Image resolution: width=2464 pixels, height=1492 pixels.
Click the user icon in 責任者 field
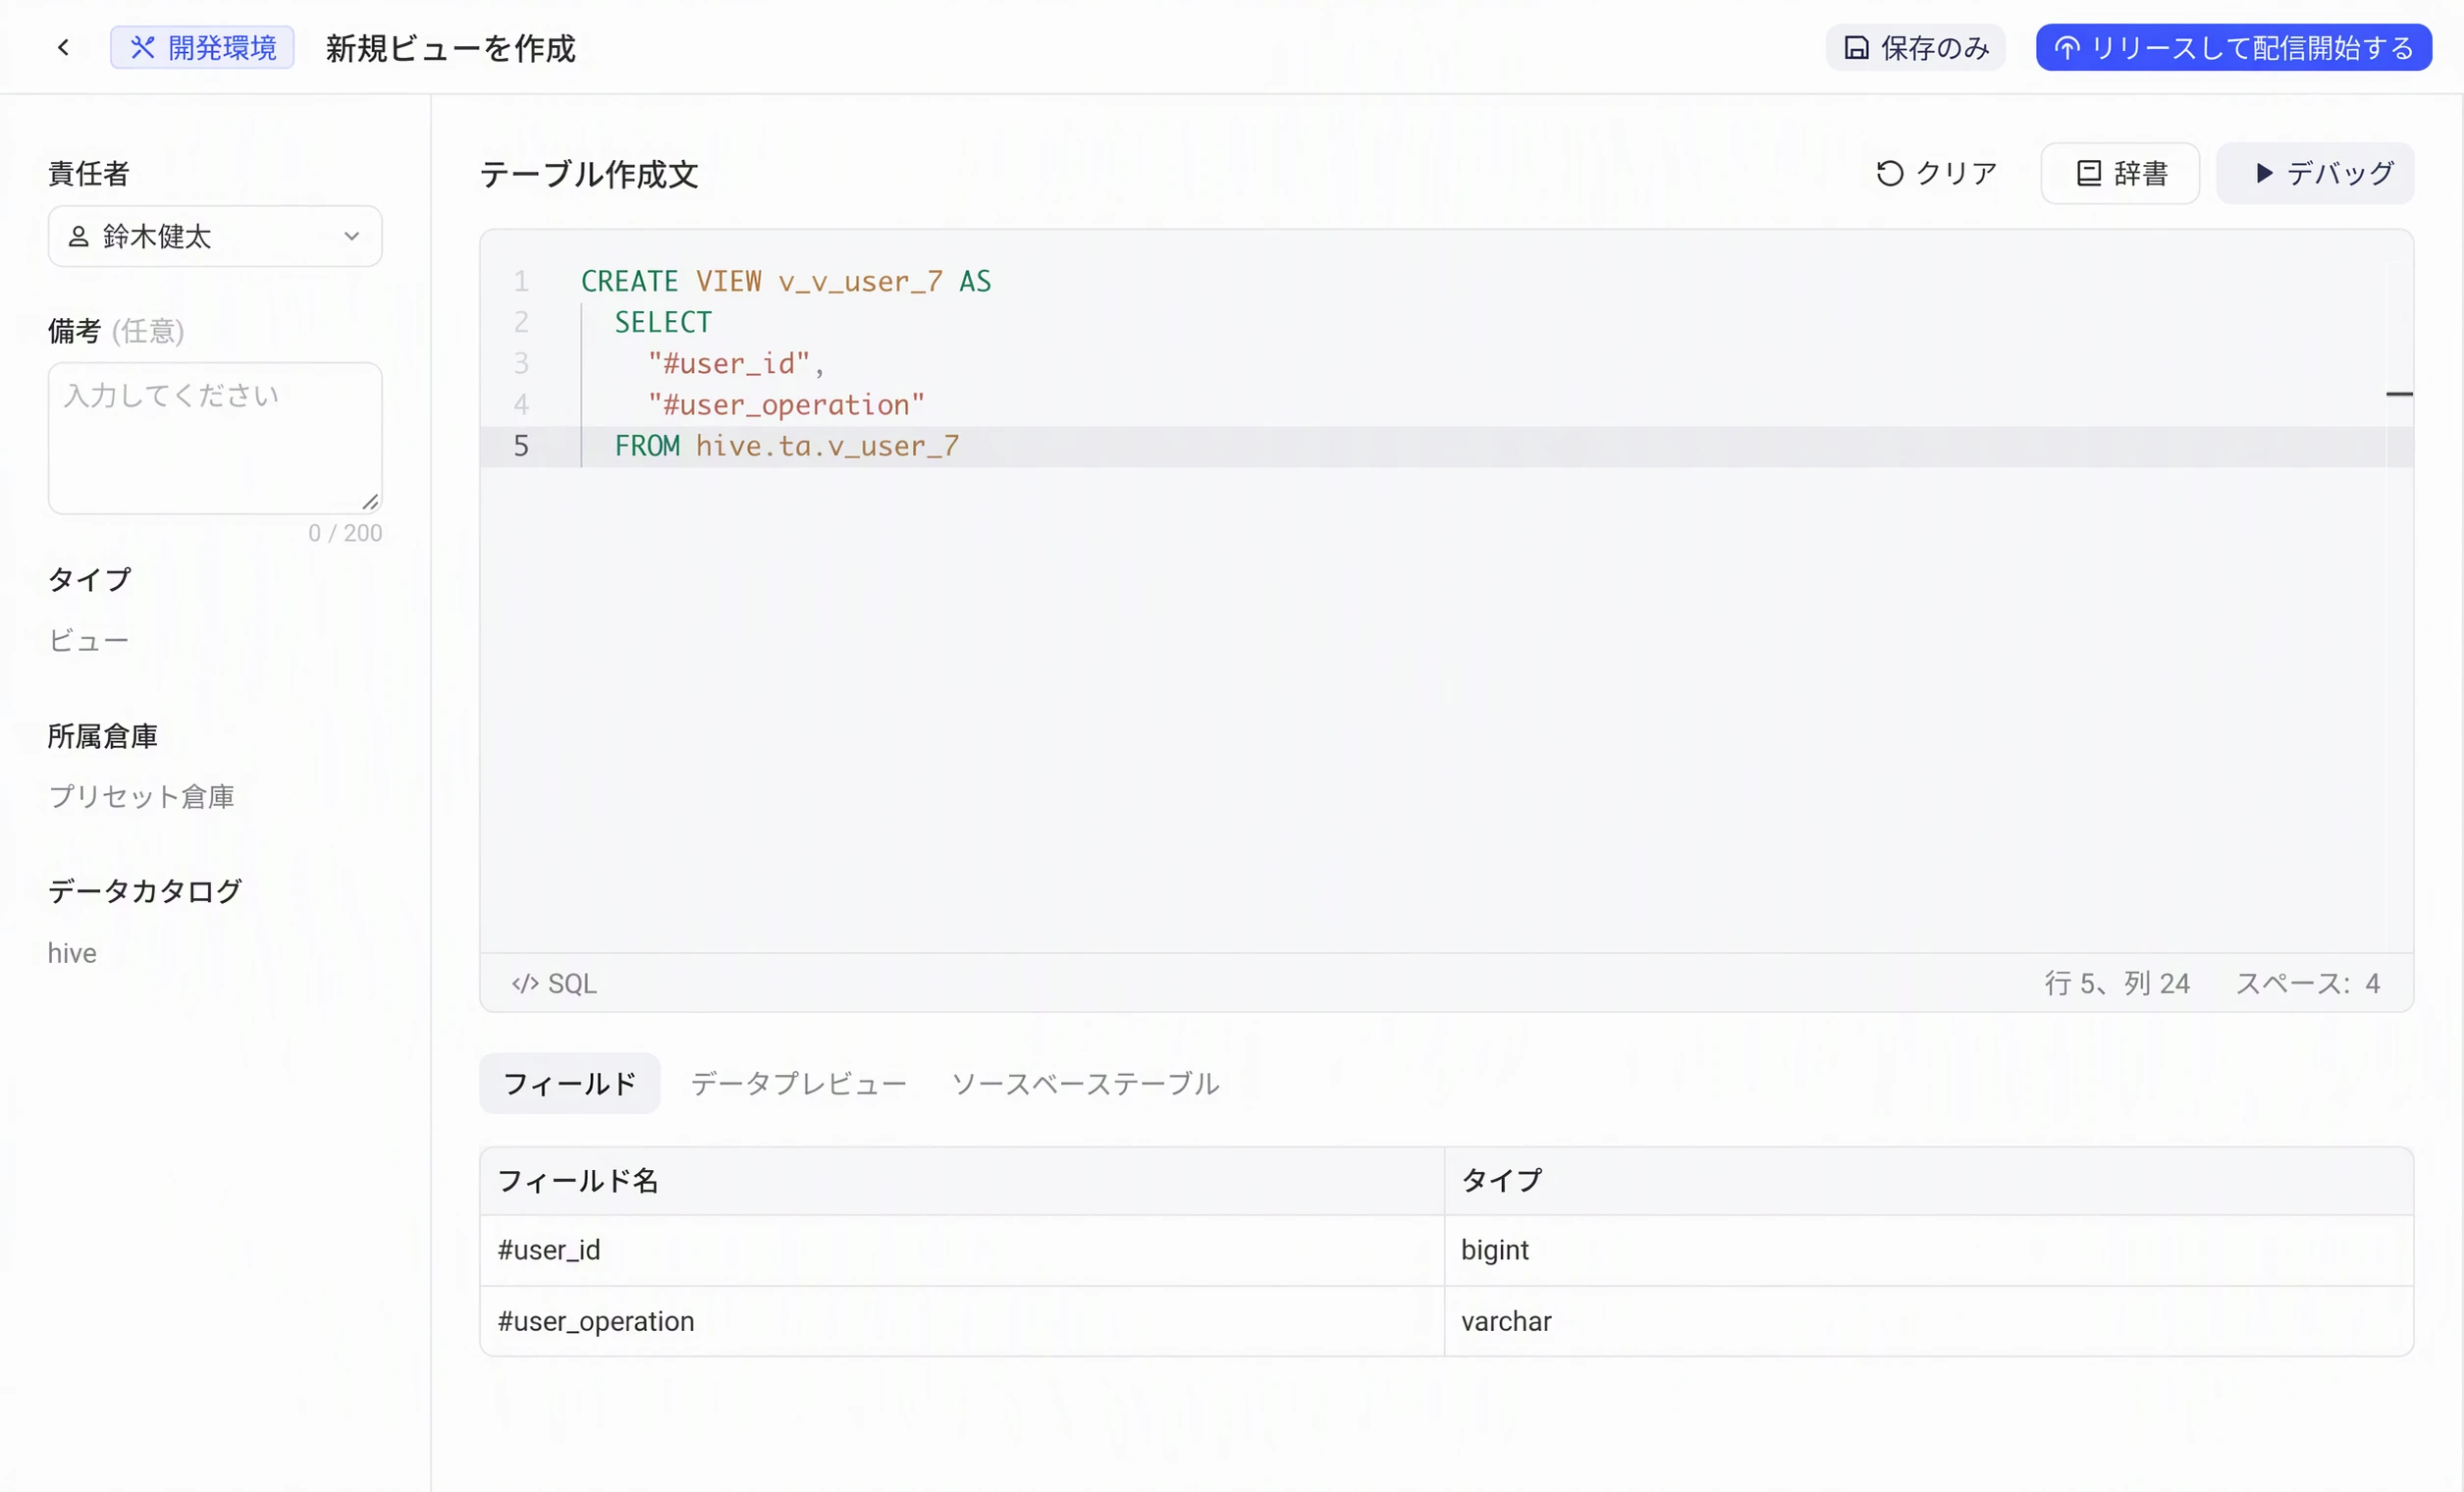pyautogui.click(x=78, y=236)
